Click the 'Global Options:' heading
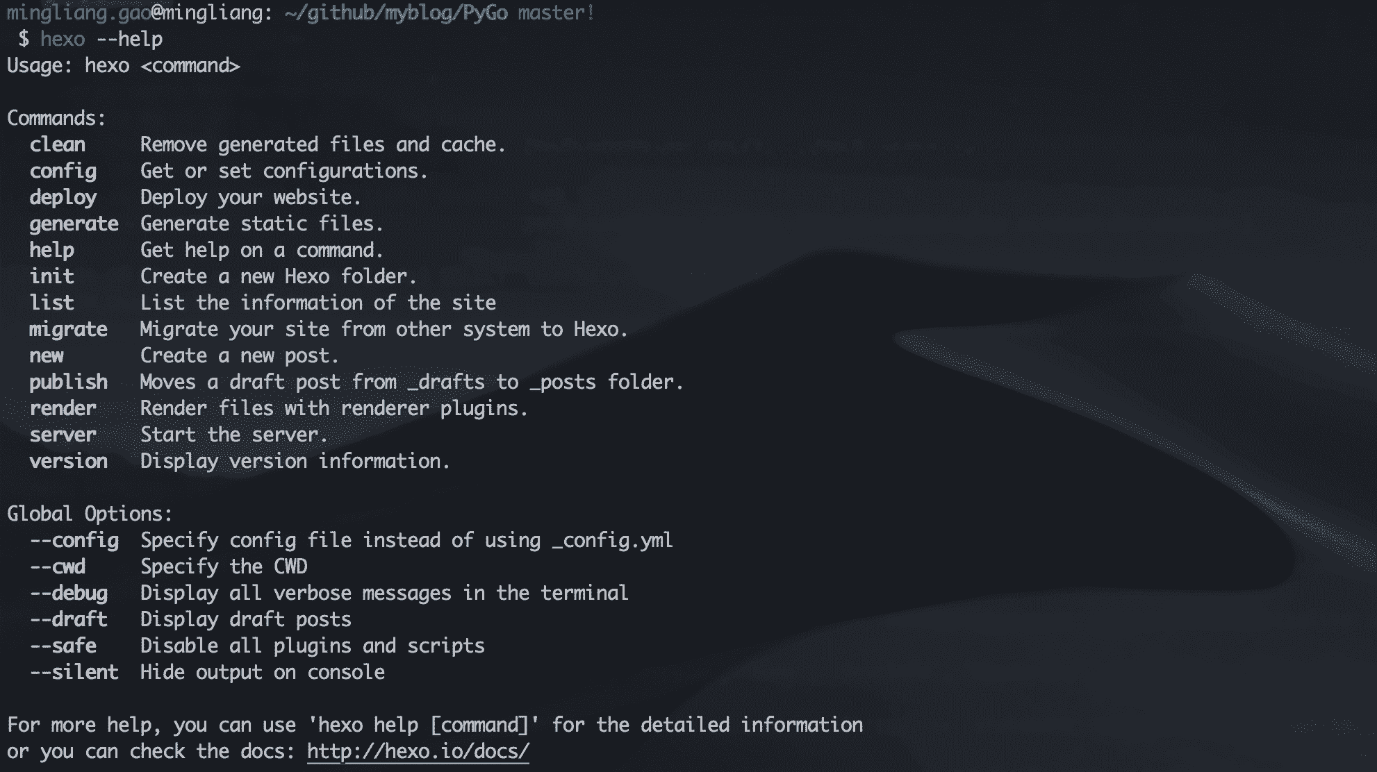This screenshot has width=1377, height=772. coord(90,514)
